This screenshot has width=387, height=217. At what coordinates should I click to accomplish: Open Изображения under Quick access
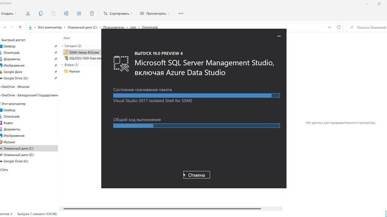tap(14, 66)
